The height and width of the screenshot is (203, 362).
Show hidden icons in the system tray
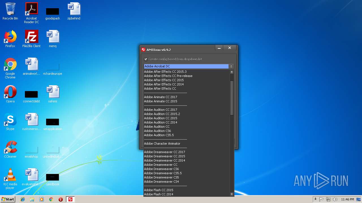pos(315,199)
